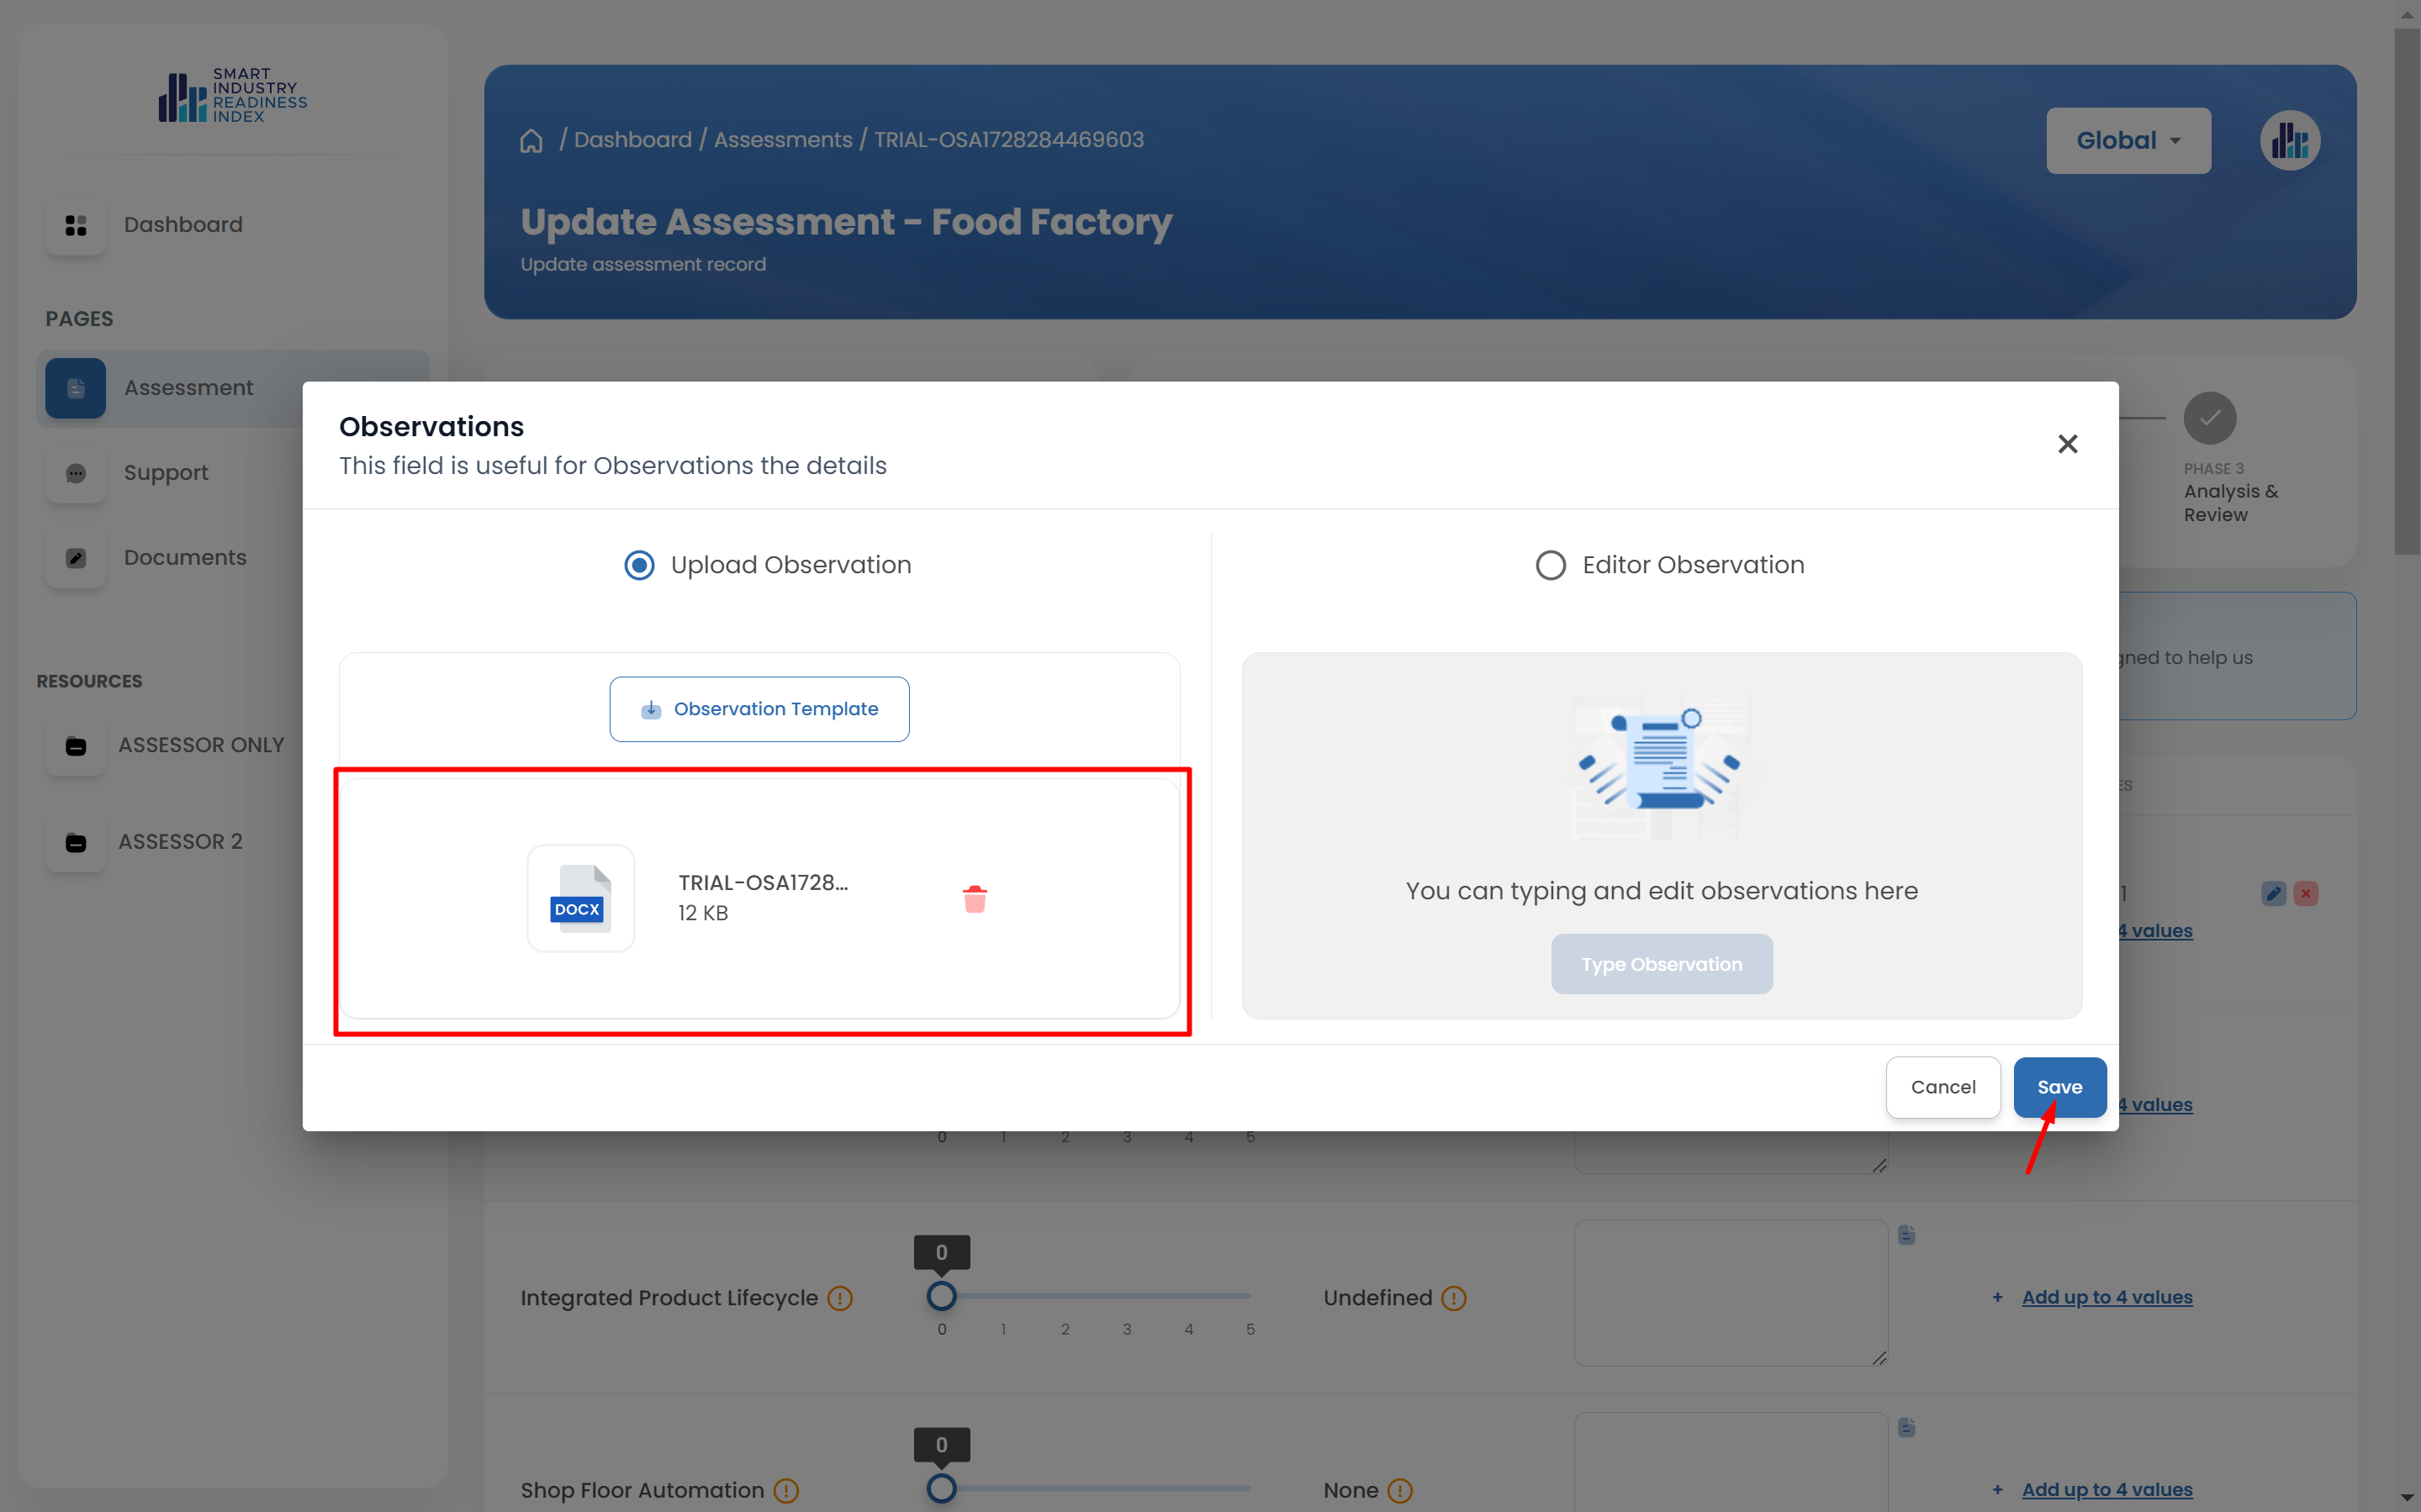2421x1512 pixels.
Task: Select the Upload Observation radio button
Action: (x=639, y=565)
